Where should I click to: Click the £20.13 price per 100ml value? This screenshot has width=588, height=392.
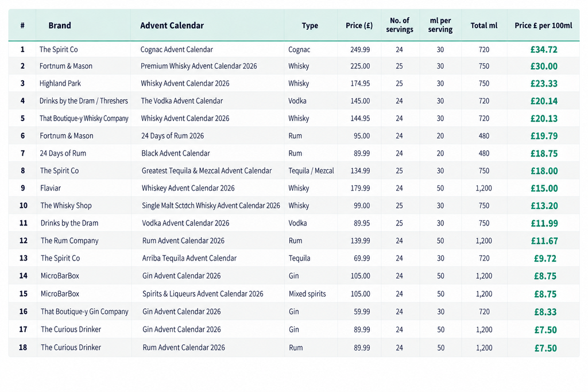click(544, 118)
